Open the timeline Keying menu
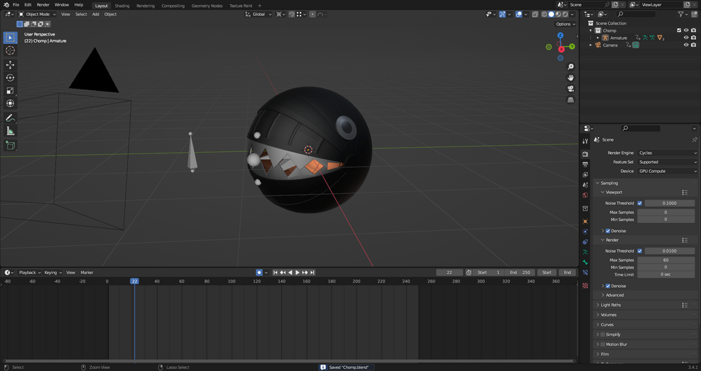This screenshot has width=701, height=371. tap(53, 273)
